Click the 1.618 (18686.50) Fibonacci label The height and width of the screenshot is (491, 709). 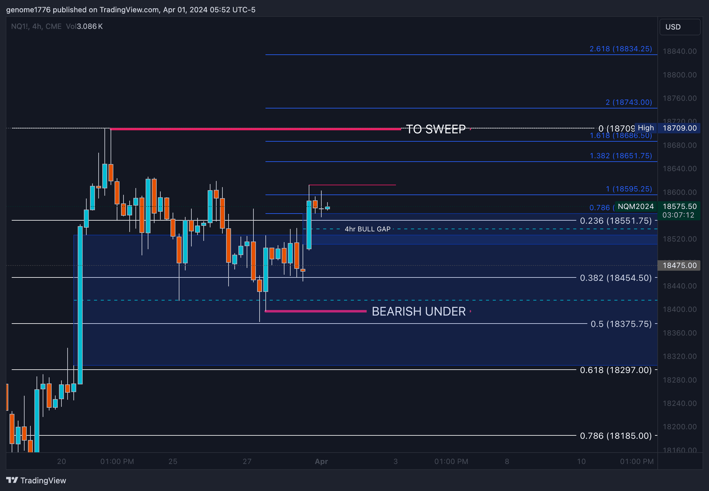point(621,136)
